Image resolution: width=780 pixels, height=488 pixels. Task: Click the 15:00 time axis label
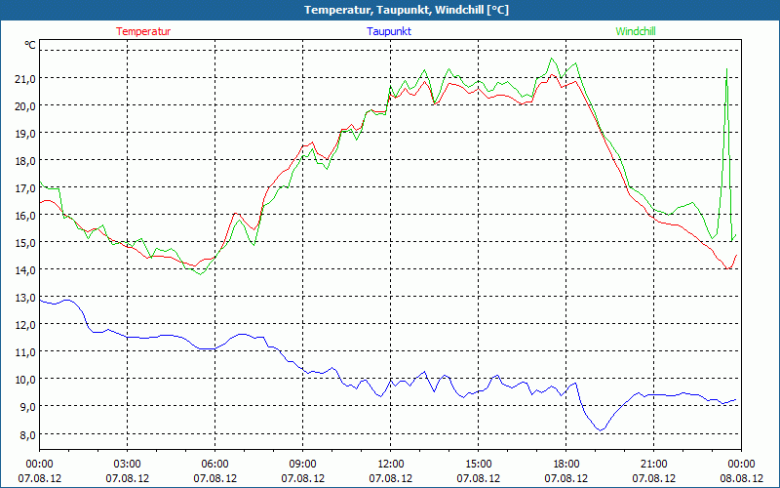478,465
